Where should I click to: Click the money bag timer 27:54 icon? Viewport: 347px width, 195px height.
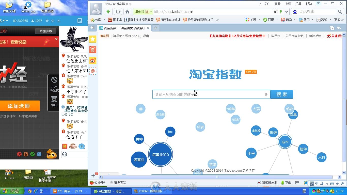coord(52,154)
